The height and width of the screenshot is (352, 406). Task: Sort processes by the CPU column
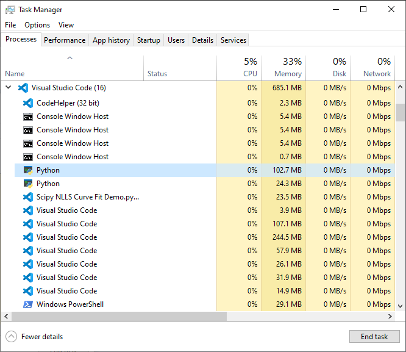239,68
